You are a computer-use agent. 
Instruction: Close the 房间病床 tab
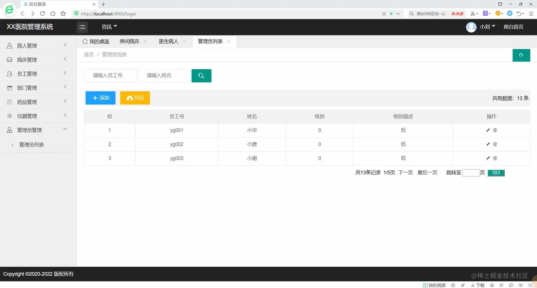click(x=145, y=42)
